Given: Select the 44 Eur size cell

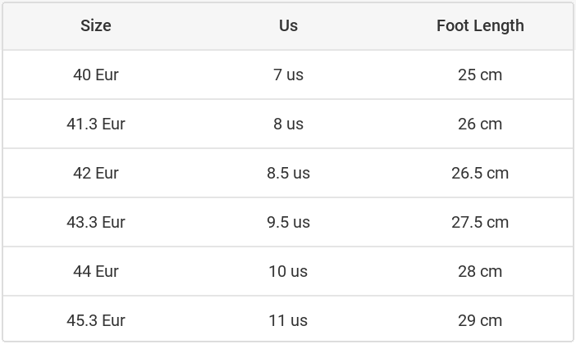Looking at the screenshot, I should pyautogui.click(x=96, y=271).
